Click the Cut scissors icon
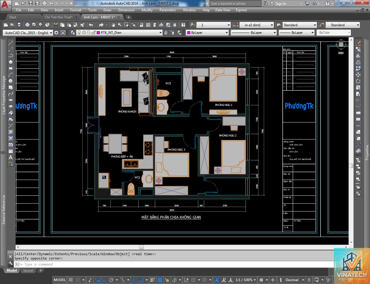370x284 pixels. (55, 25)
